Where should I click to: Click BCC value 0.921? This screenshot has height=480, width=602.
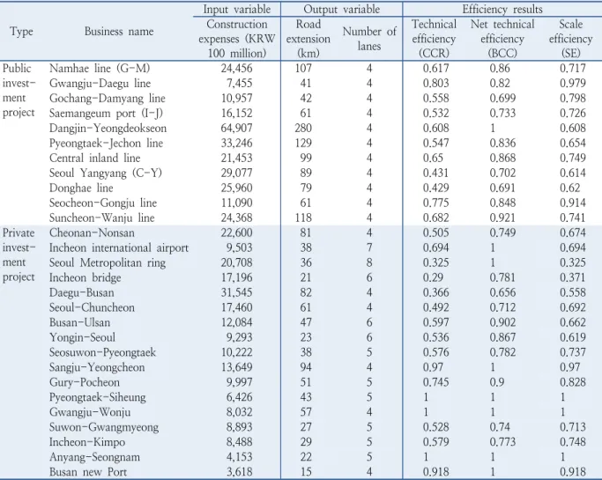click(502, 218)
